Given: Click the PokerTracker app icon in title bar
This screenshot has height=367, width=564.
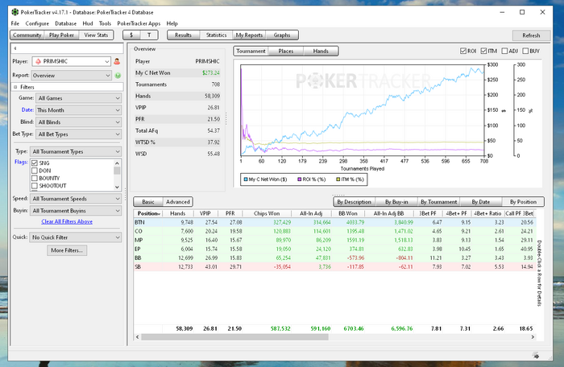Looking at the screenshot, I should point(15,12).
